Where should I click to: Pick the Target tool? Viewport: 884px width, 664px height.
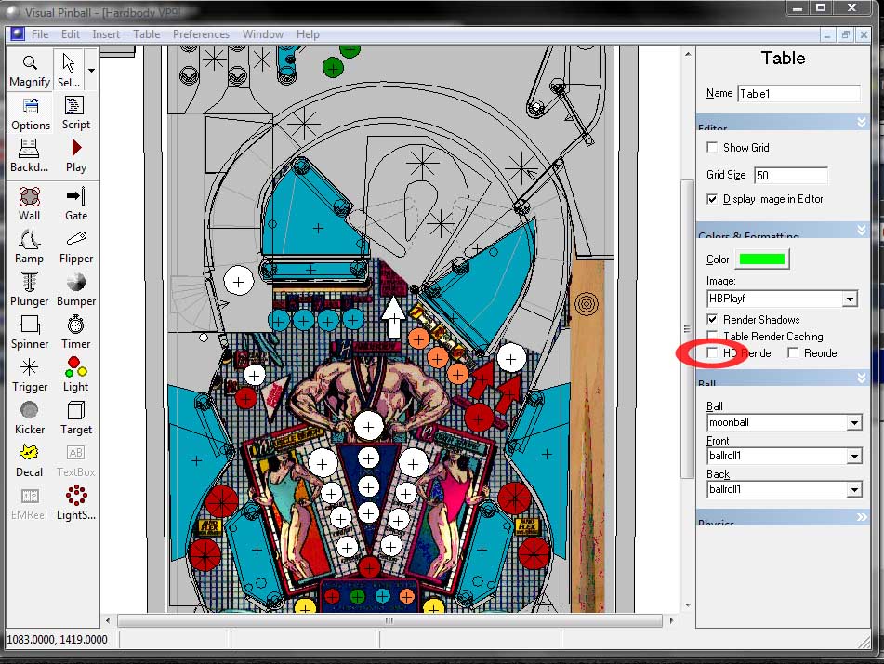pos(75,418)
